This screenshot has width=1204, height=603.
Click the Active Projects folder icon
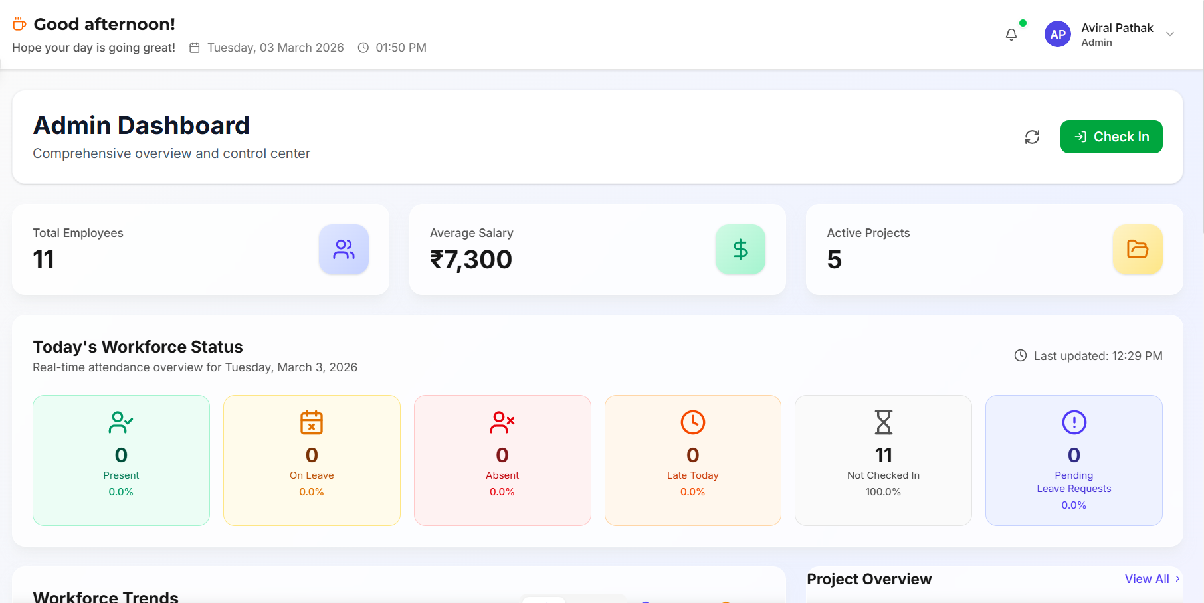[1138, 250]
